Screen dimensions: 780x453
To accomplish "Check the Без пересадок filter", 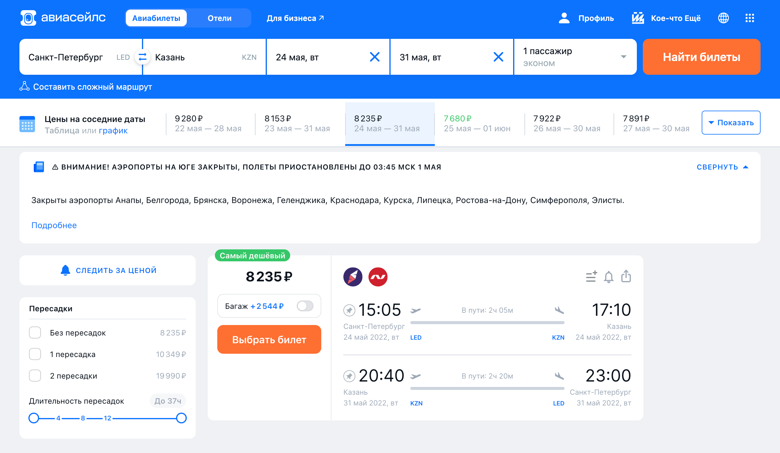I will point(35,332).
